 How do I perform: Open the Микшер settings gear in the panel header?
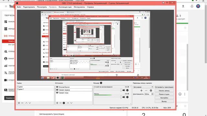click(x=101, y=83)
